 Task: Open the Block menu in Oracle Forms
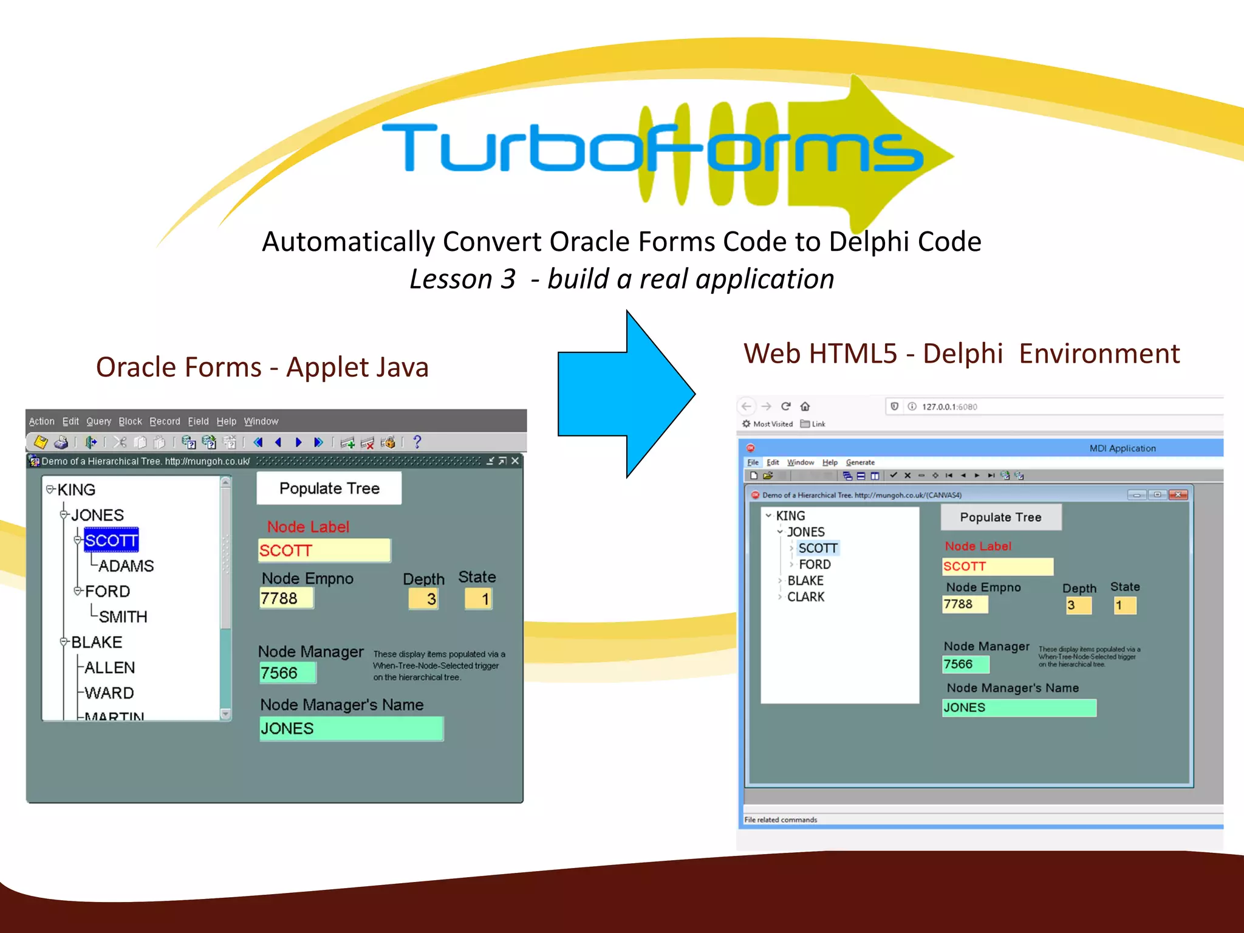tap(130, 421)
